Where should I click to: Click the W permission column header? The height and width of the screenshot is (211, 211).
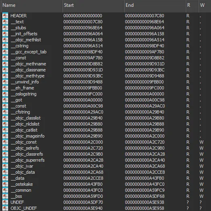[205, 5]
